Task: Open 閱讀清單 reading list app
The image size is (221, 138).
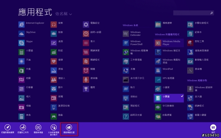Action: [91, 52]
